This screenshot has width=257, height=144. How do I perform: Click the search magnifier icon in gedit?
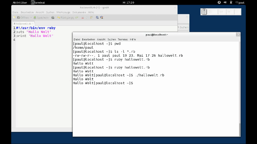click(97, 17)
